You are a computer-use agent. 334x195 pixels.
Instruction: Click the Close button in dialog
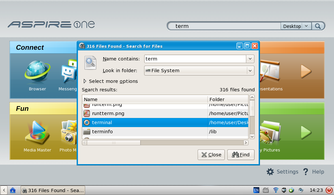(211, 155)
